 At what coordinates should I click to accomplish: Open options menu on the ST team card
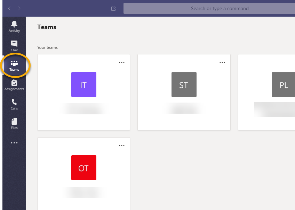(222, 62)
